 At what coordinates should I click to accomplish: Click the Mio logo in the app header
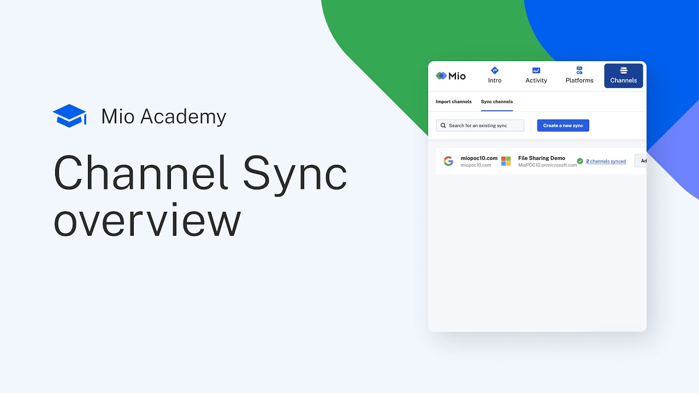point(451,76)
